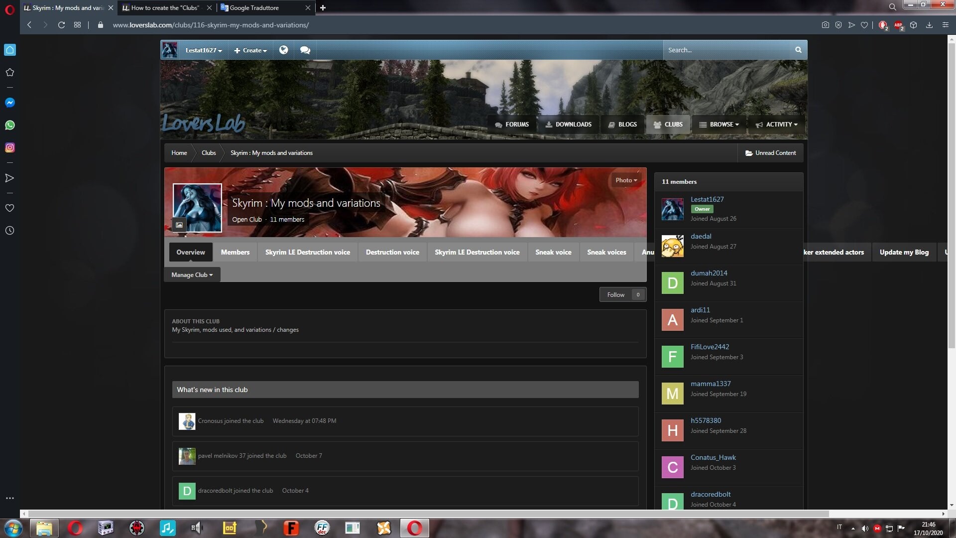Open sidebar setup three-dot menu
Image resolution: width=956 pixels, height=538 pixels.
pos(10,498)
